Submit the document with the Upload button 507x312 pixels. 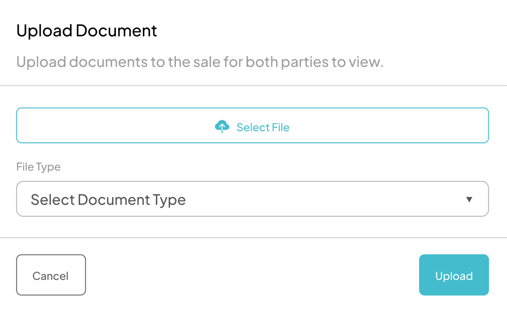pyautogui.click(x=454, y=275)
